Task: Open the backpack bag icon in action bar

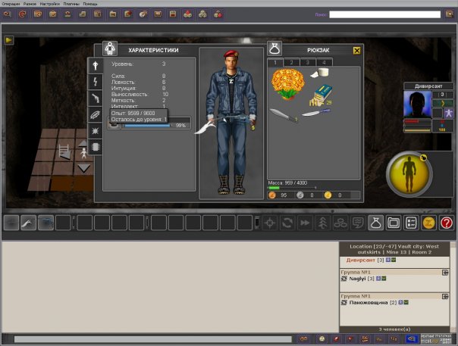Action: pos(375,223)
